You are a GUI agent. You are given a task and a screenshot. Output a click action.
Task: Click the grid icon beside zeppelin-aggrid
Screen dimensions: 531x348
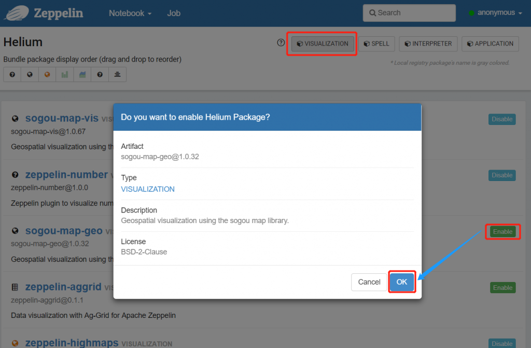[x=15, y=287]
